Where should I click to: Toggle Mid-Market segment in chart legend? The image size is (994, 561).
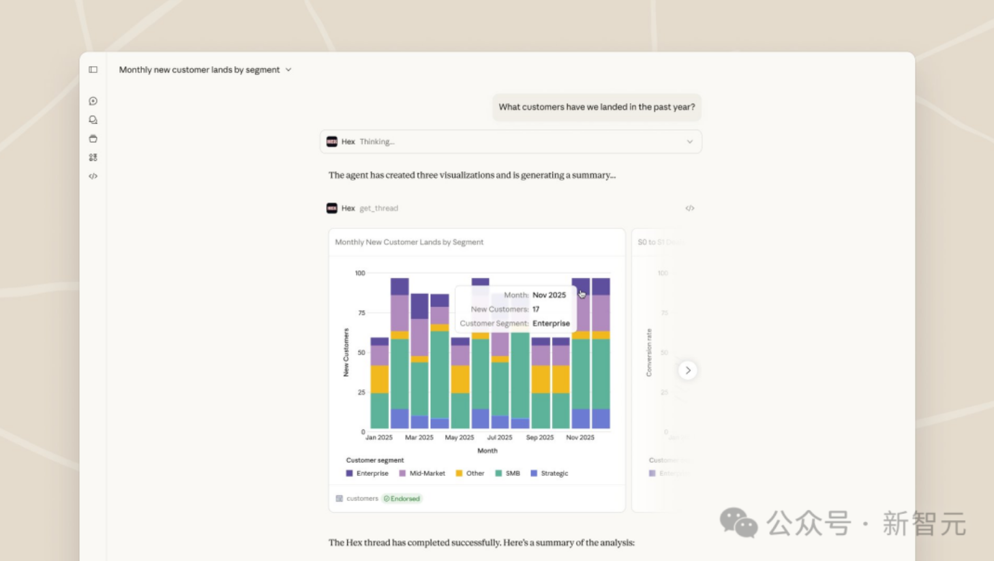click(x=422, y=473)
